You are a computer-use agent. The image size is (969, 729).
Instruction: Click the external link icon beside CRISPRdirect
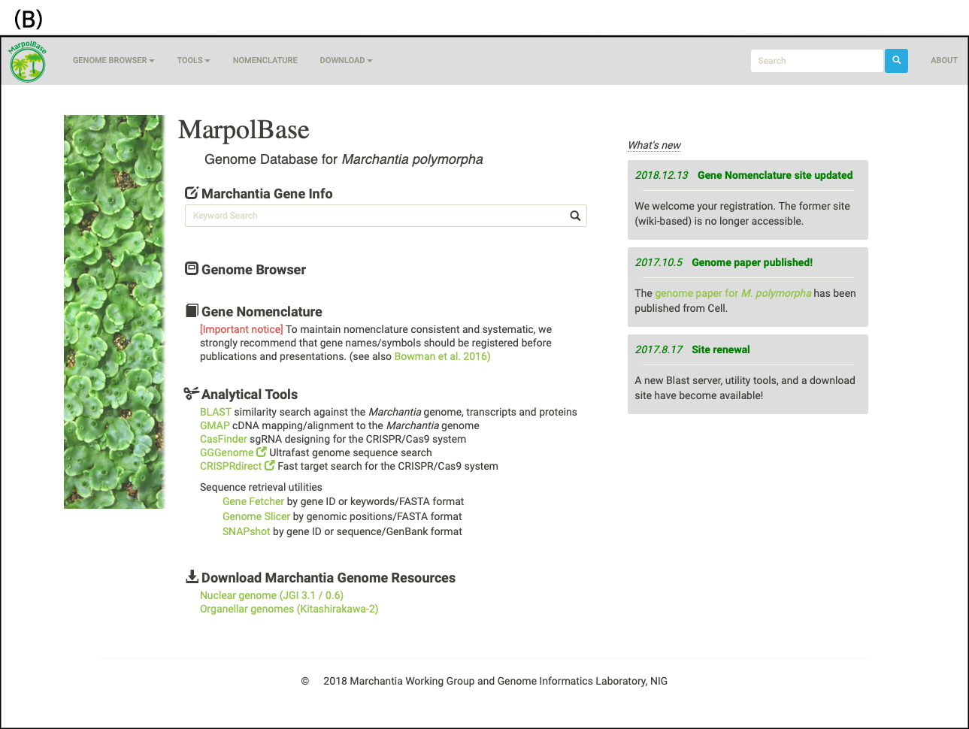pos(270,466)
